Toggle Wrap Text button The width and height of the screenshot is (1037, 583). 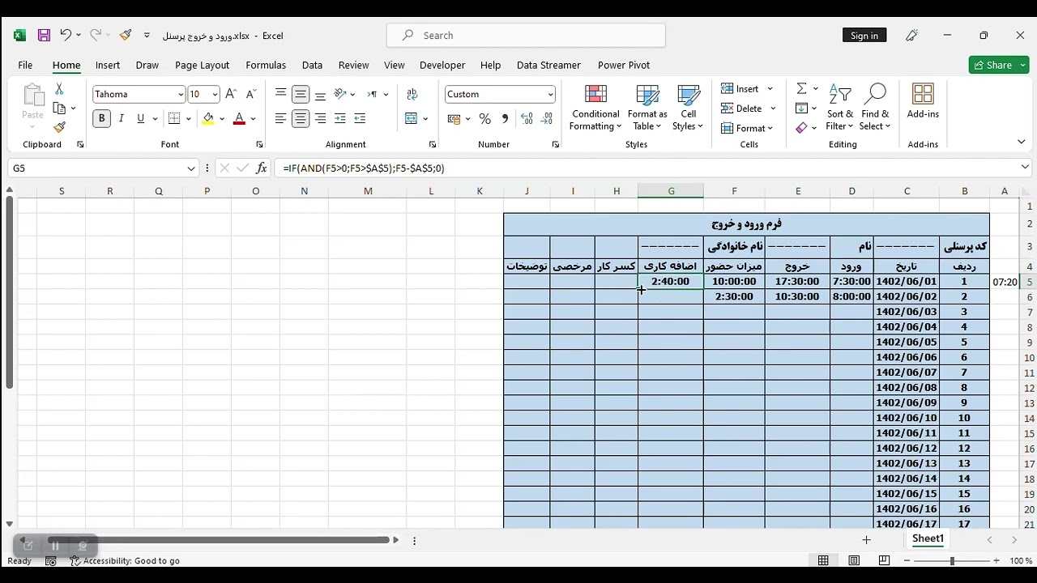pos(412,94)
